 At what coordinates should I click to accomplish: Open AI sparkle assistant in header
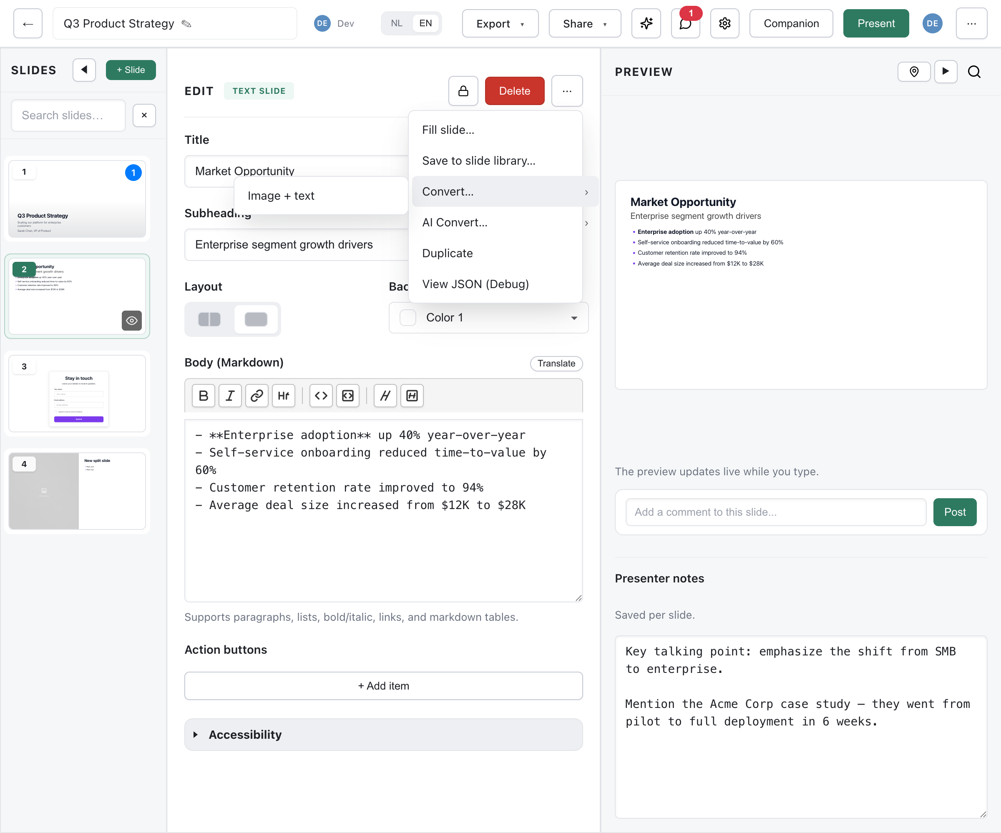coord(646,23)
